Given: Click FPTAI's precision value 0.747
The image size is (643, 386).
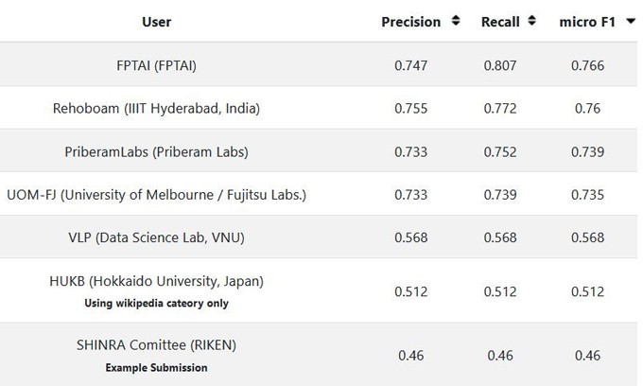Looking at the screenshot, I should pyautogui.click(x=411, y=65).
